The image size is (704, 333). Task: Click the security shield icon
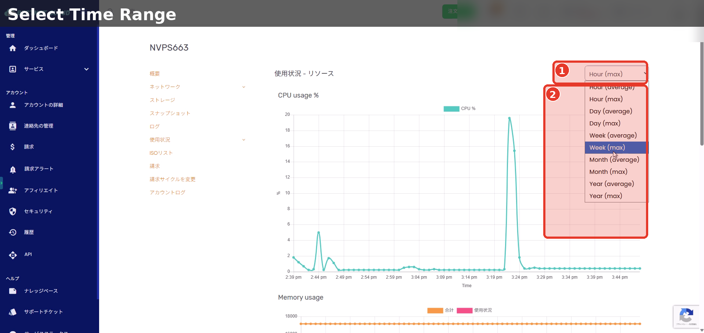(x=13, y=211)
